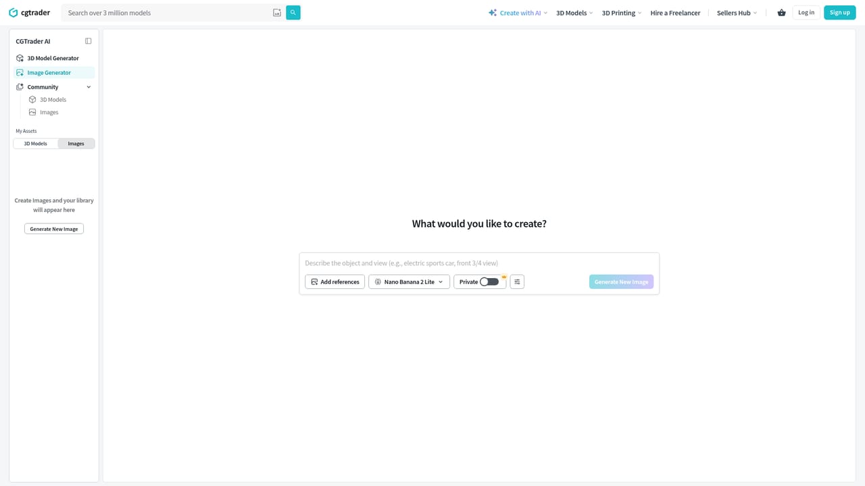Open the image generation settings sliders icon
Screen dimensions: 865x486
[x=517, y=281]
